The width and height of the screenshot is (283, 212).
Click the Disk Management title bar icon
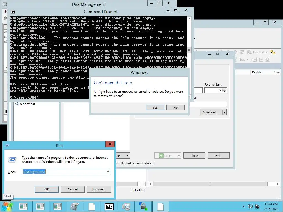coord(5,4)
